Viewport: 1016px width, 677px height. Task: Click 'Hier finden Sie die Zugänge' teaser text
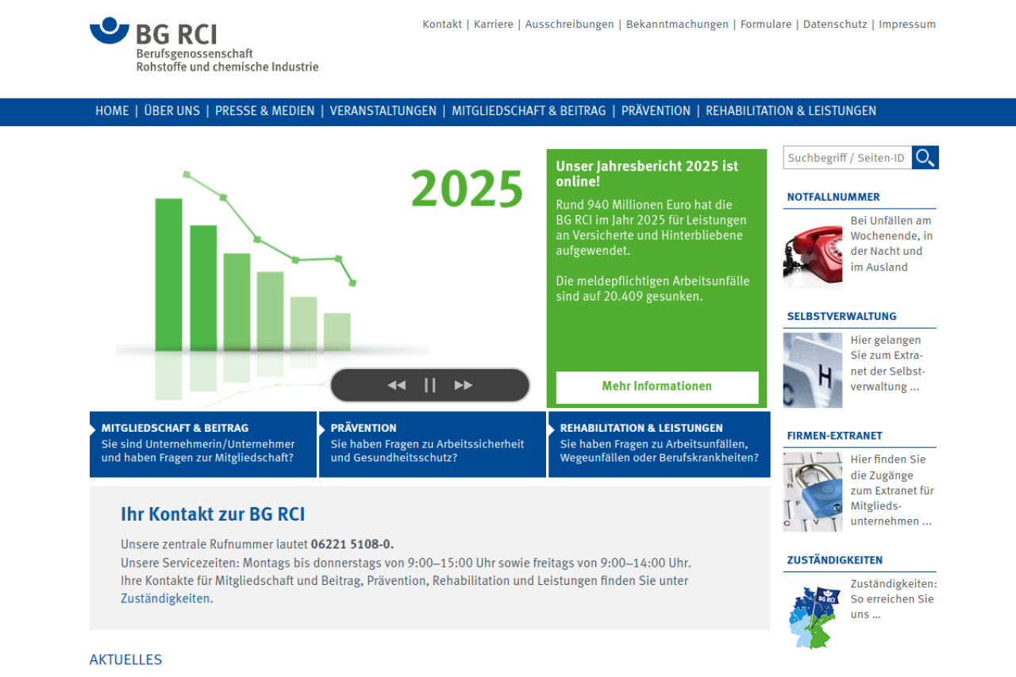click(891, 490)
